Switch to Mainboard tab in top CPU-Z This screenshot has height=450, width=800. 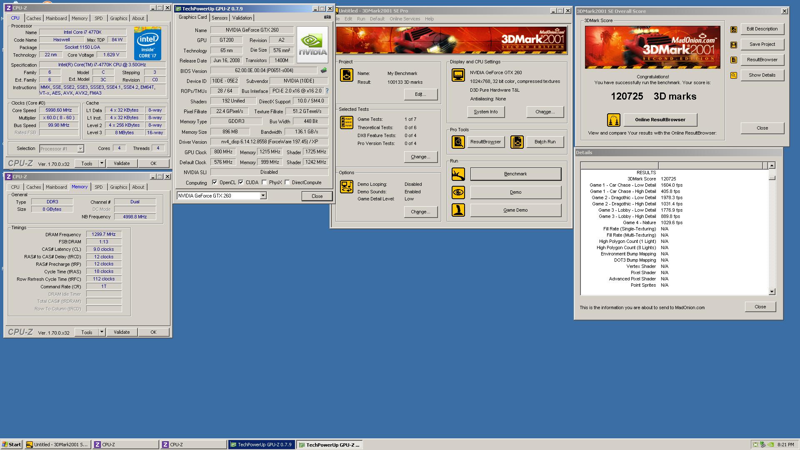pyautogui.click(x=56, y=18)
